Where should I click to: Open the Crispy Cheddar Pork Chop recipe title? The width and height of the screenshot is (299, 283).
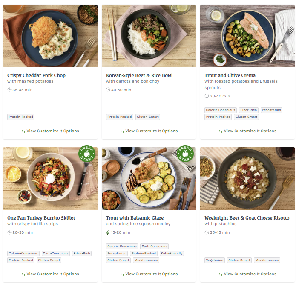point(36,75)
